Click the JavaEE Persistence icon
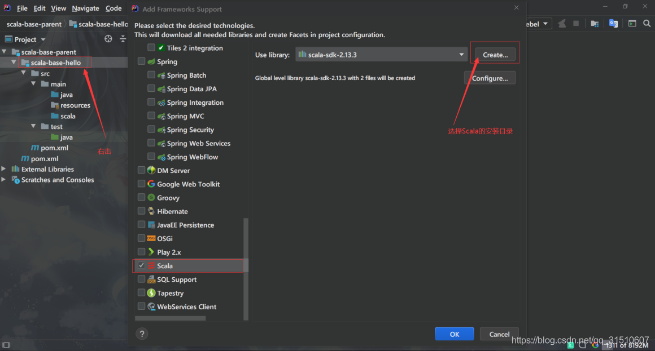The width and height of the screenshot is (655, 351). (151, 225)
